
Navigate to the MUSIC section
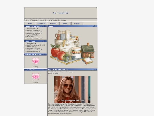tap(65, 23)
